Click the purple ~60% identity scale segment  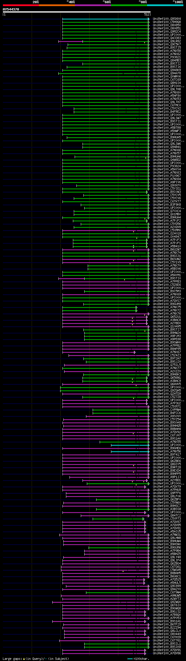[93, 5]
